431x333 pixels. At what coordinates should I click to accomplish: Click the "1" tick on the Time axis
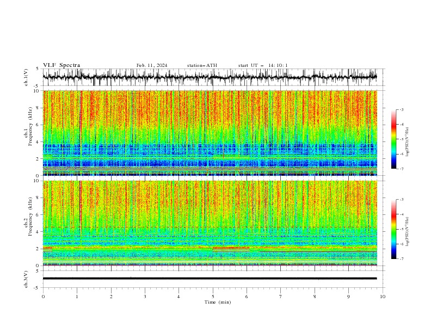point(77,297)
